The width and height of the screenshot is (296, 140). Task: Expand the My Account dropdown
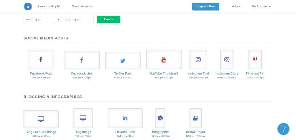(x=261, y=6)
